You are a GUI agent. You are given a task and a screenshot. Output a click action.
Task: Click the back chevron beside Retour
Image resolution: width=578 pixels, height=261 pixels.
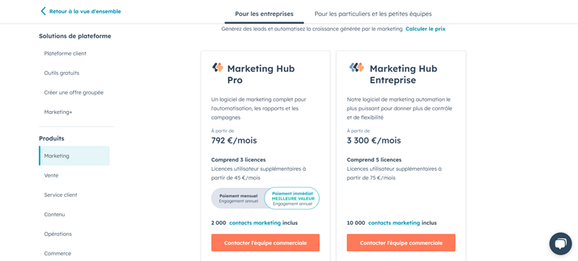(43, 11)
